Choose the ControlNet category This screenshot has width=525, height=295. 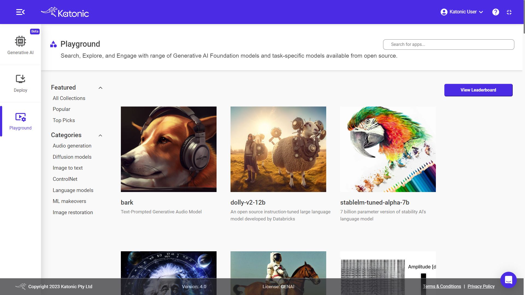pos(65,179)
